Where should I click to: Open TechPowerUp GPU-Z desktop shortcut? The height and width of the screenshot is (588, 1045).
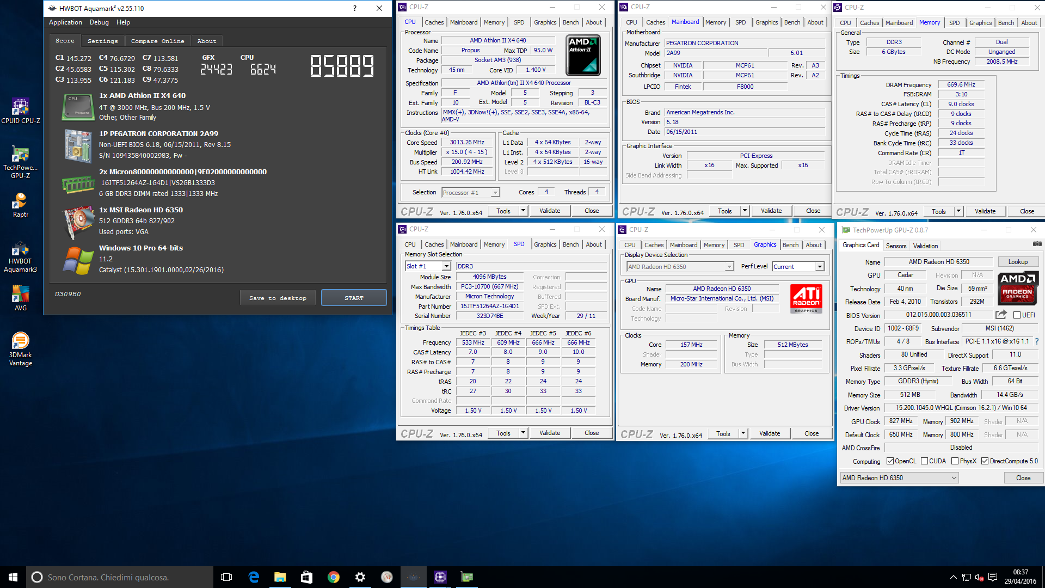tap(21, 162)
